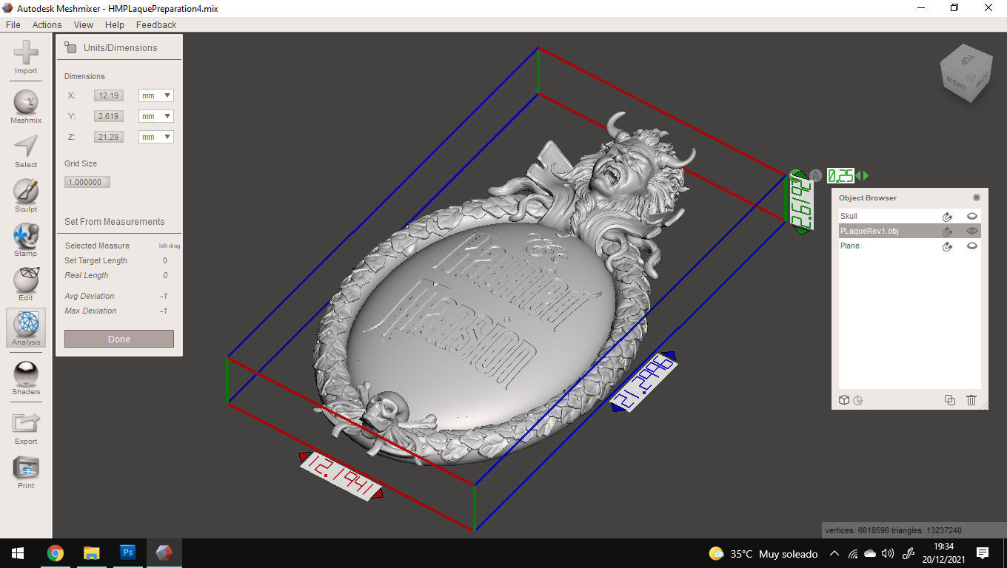Open the Y dimension units dropdown
Viewport: 1007px width, 568px height.
(x=155, y=116)
